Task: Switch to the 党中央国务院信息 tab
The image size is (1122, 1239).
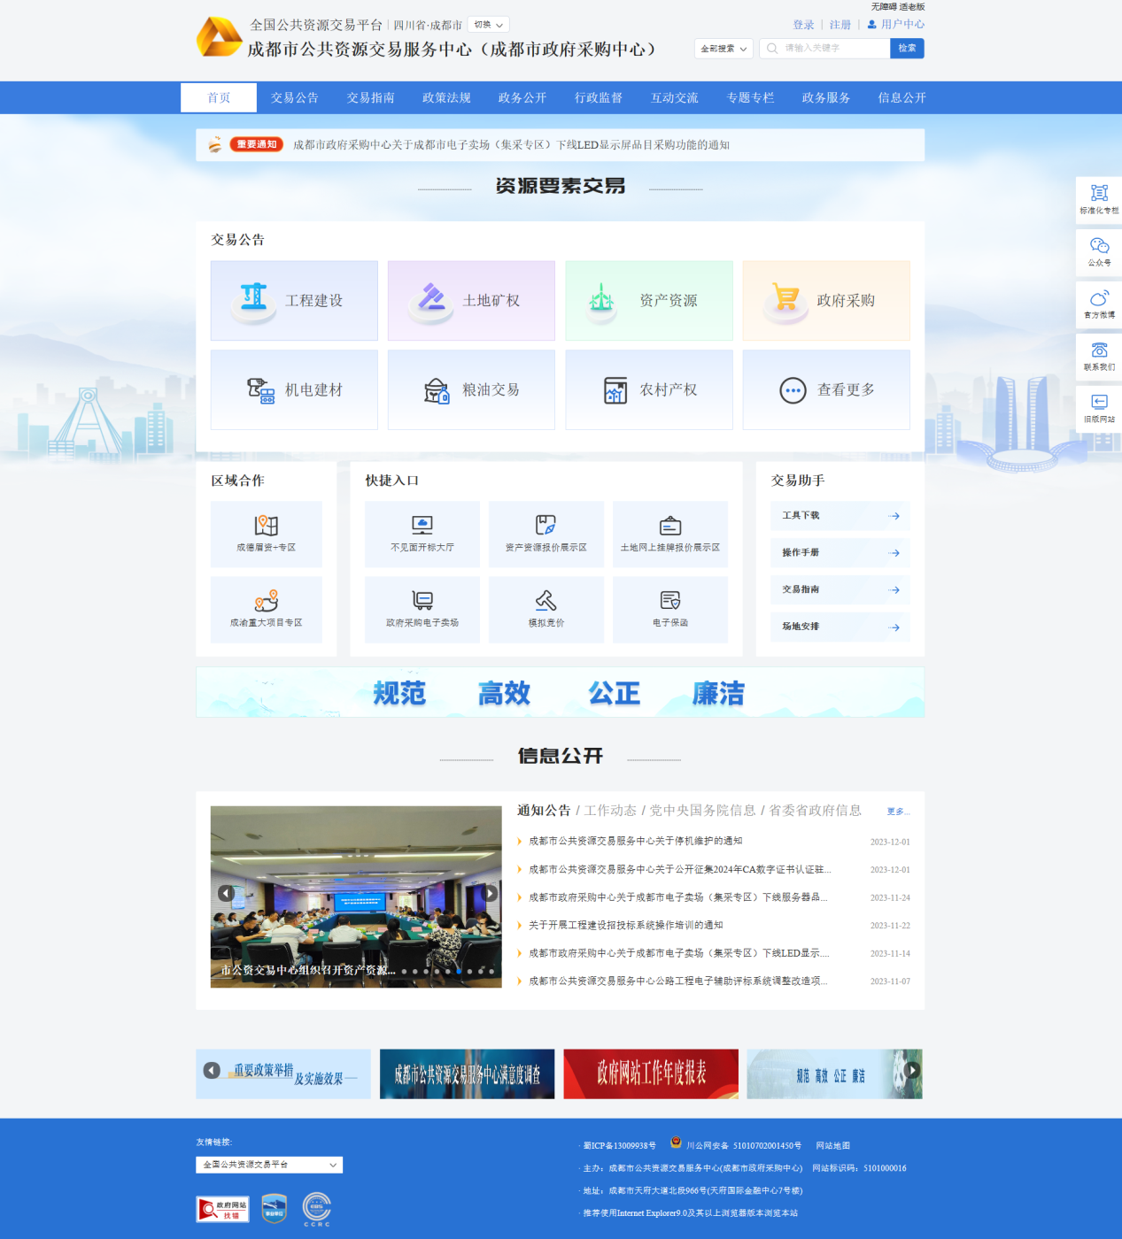Action: [702, 811]
